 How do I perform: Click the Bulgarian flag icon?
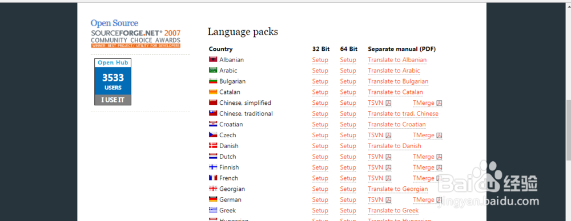[213, 81]
